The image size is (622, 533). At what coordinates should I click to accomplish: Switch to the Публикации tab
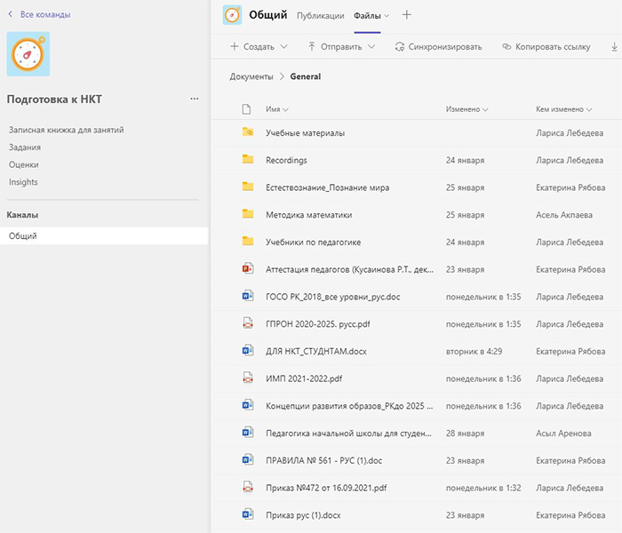[x=320, y=16]
